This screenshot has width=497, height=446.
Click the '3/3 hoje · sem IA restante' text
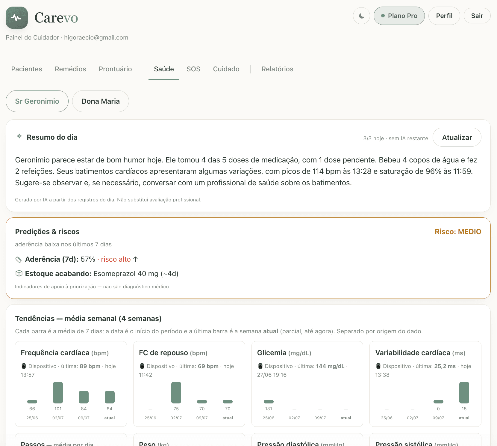396,138
